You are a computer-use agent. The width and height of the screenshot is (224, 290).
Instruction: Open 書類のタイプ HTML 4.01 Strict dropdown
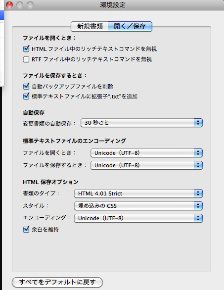tap(138, 193)
